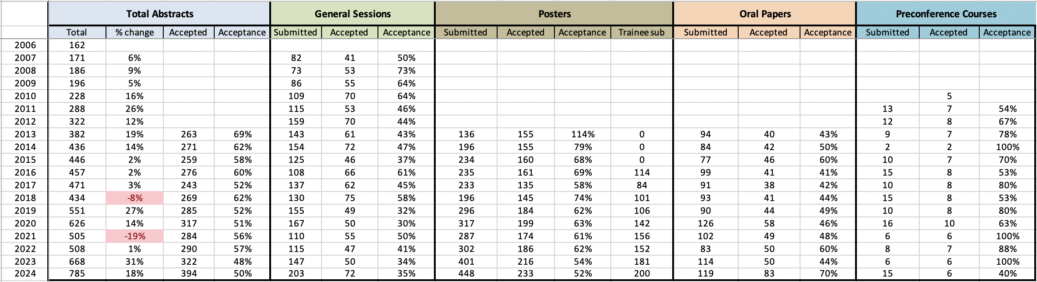
Task: Select the Total Abstracts header cell
Action: pyautogui.click(x=159, y=14)
